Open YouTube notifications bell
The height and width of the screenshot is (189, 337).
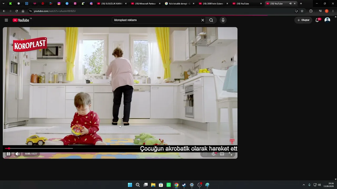click(x=317, y=20)
